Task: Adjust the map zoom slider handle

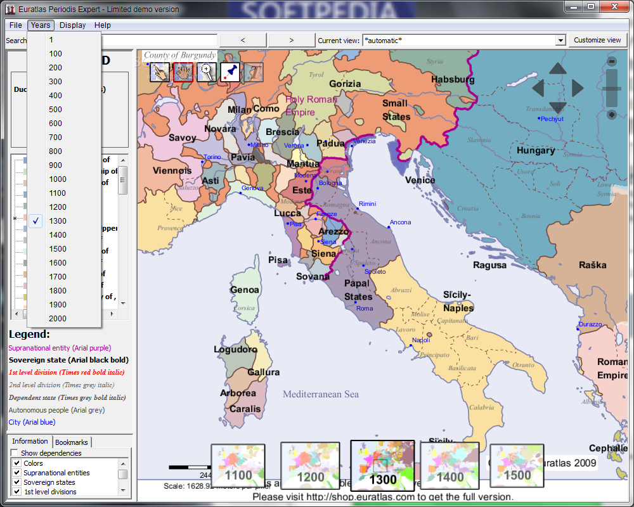Action: [x=611, y=89]
